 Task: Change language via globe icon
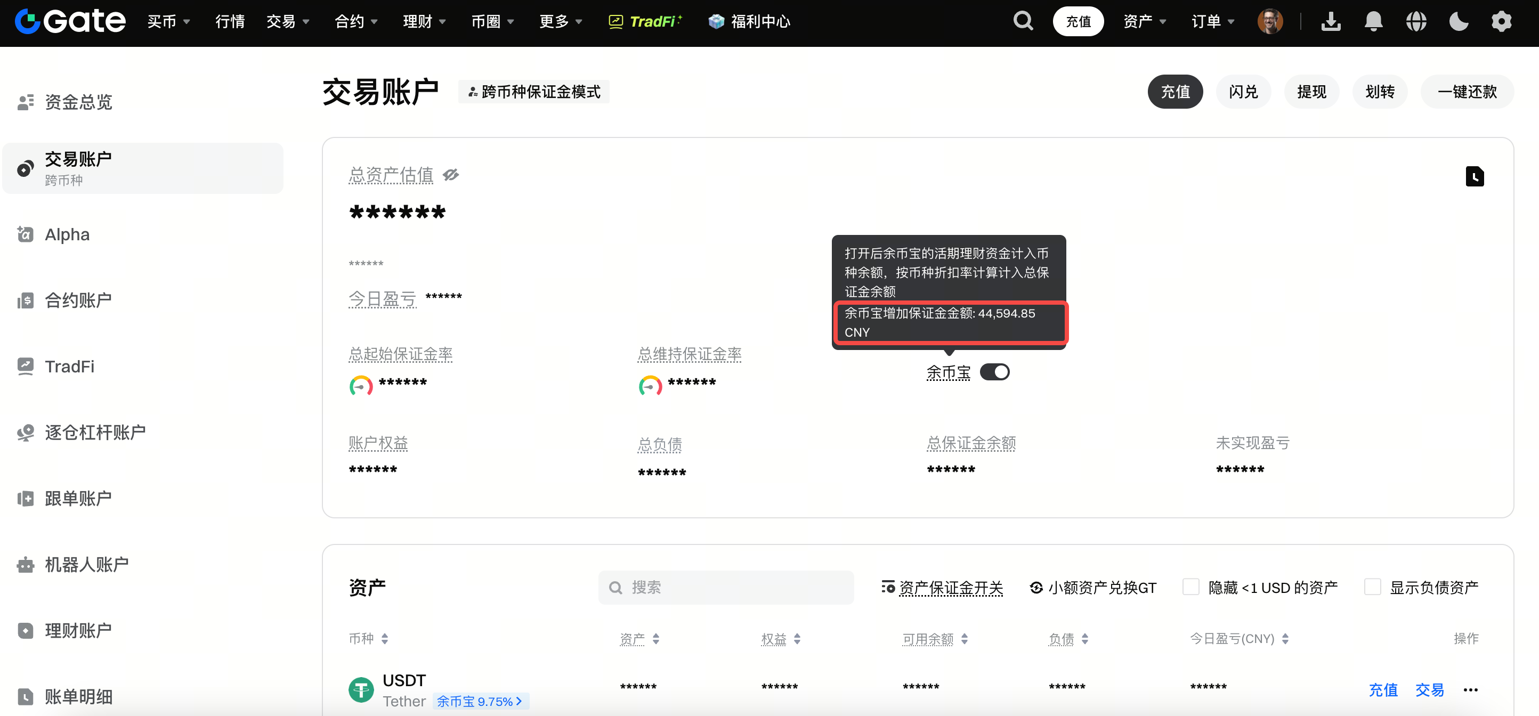point(1416,21)
